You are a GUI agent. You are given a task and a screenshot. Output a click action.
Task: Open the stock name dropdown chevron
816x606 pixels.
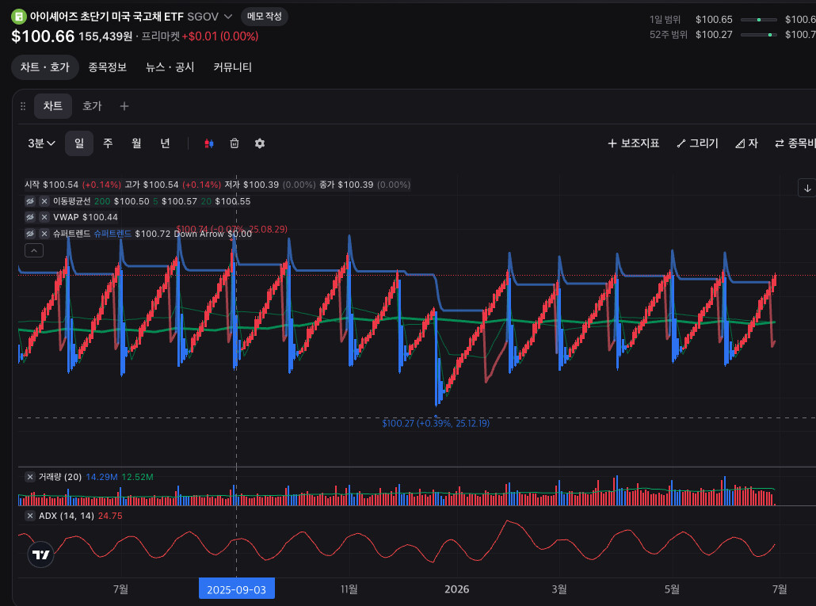click(228, 17)
